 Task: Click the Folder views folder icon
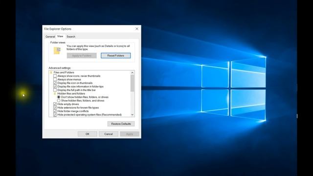click(57, 51)
